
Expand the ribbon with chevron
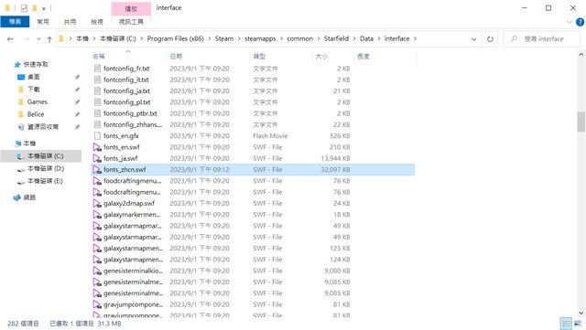point(570,22)
